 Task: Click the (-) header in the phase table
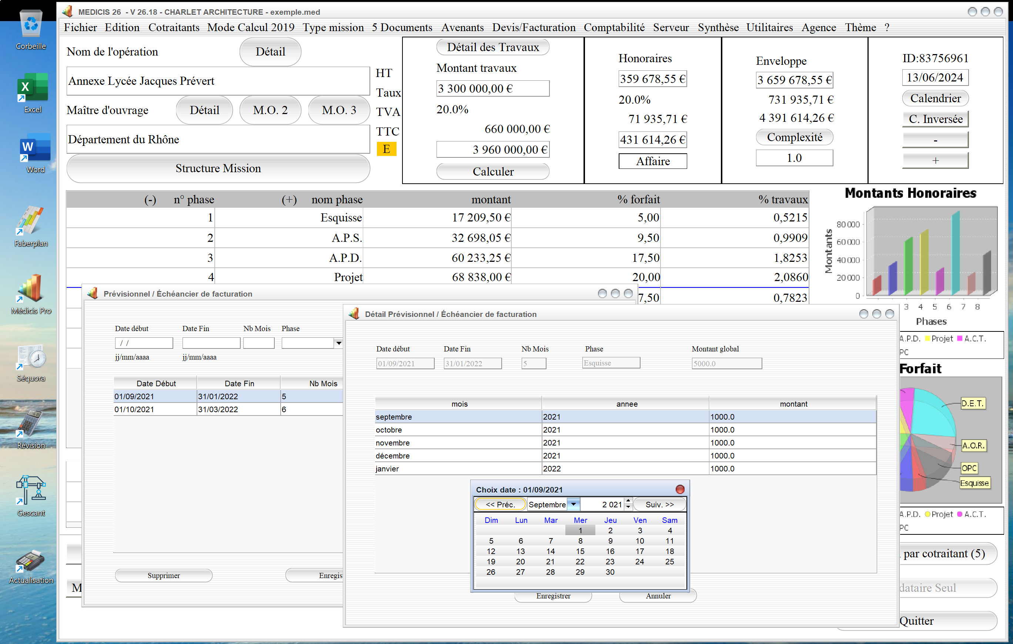(150, 199)
